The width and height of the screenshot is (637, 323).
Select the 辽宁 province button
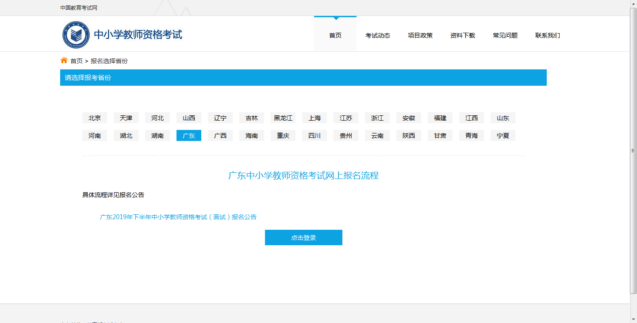[x=220, y=118]
